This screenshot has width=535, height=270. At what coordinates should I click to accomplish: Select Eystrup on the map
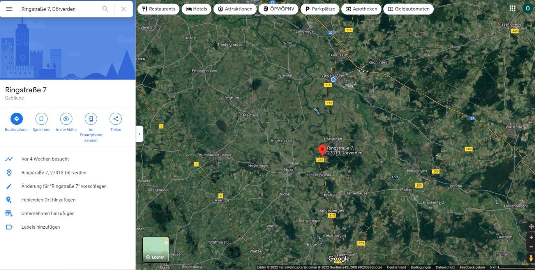330,195
